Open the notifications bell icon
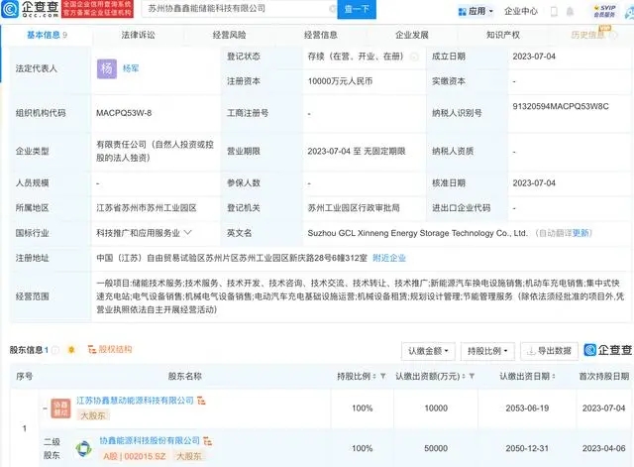634x467 pixels. (x=571, y=11)
